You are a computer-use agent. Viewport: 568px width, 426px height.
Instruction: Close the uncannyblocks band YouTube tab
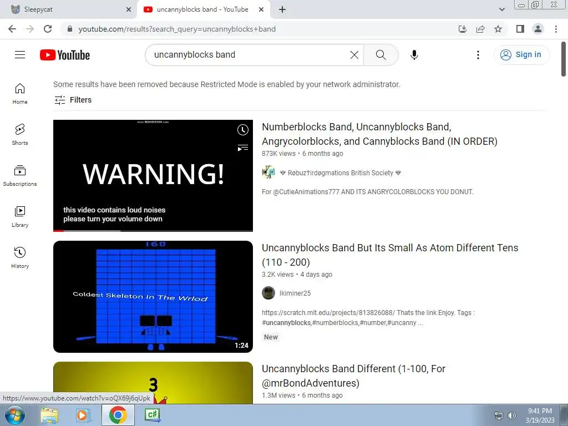pos(261,9)
